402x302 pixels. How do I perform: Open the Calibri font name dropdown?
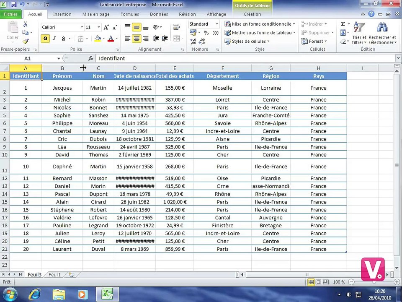point(82,27)
